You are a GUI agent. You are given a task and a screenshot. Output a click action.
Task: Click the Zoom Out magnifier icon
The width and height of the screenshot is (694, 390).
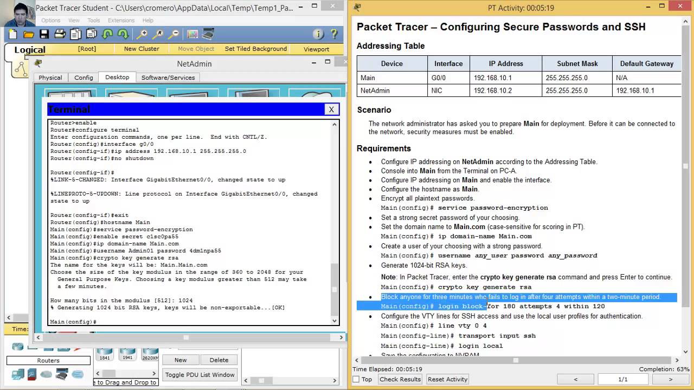pyautogui.click(x=173, y=34)
